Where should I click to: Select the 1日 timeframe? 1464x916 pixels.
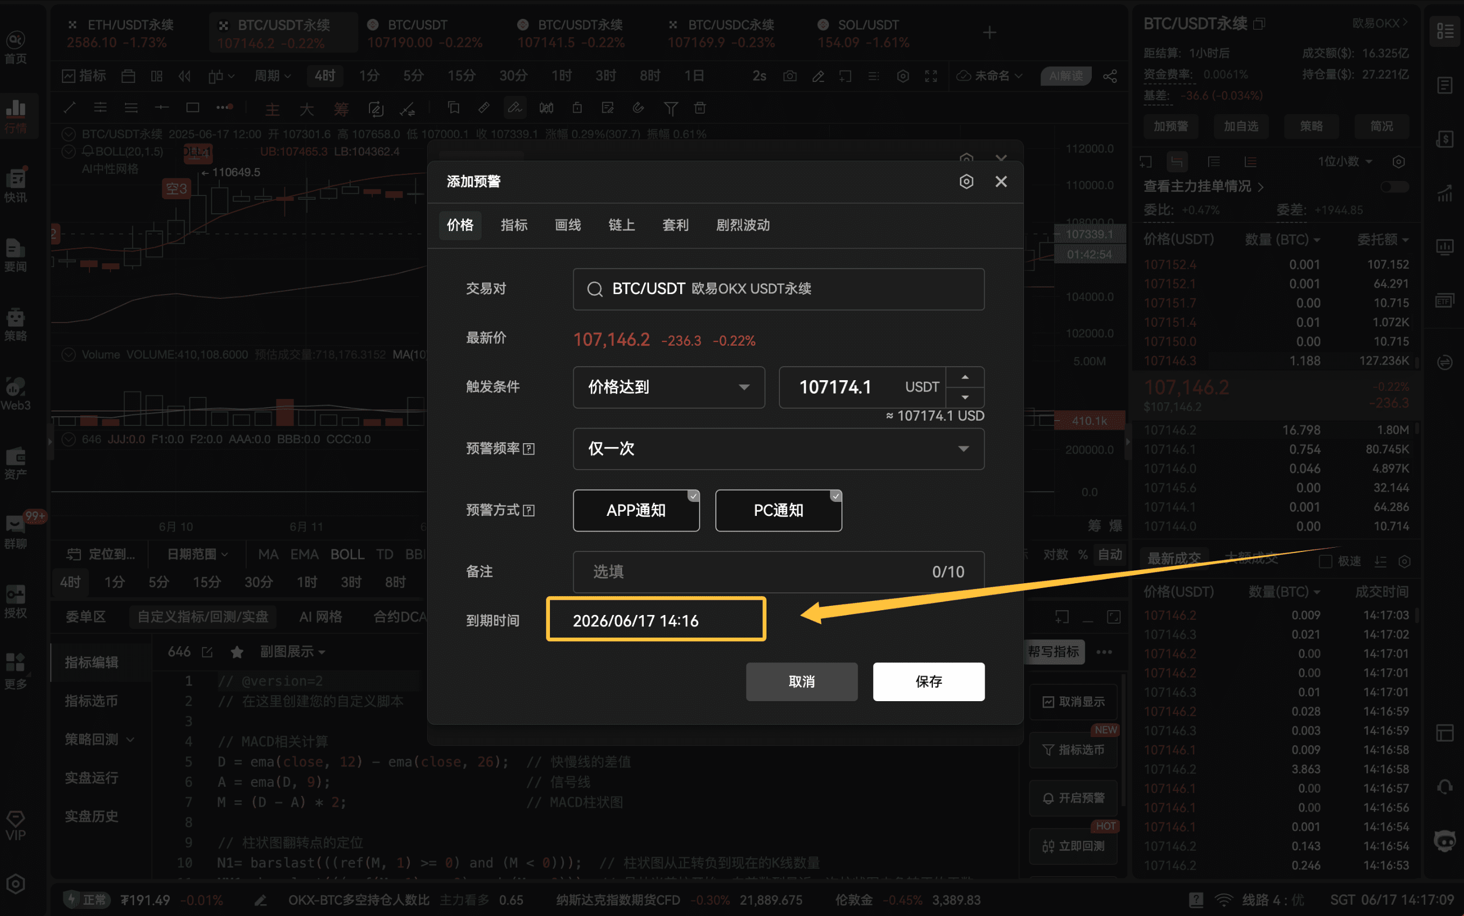click(694, 76)
